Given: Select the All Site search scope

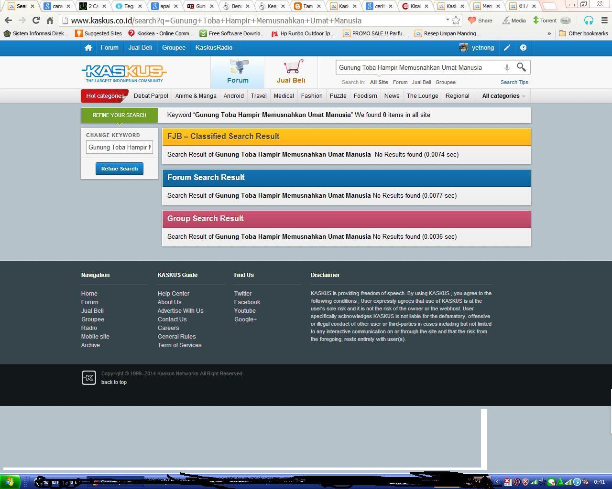Looking at the screenshot, I should tap(379, 82).
